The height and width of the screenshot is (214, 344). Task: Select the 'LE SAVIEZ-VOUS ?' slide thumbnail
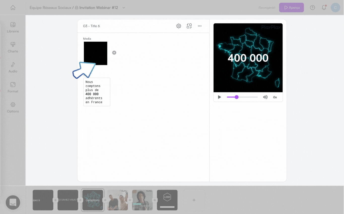(x=68, y=200)
